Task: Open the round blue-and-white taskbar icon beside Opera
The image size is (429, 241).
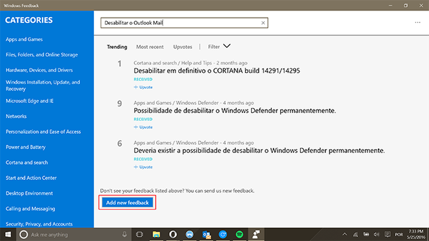Action: tap(189, 234)
